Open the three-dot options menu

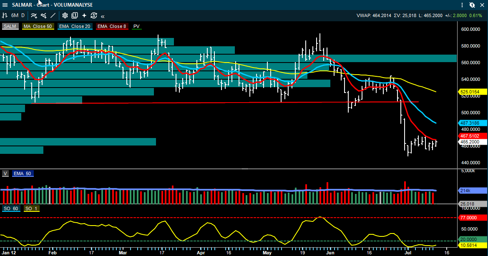tap(462, 5)
